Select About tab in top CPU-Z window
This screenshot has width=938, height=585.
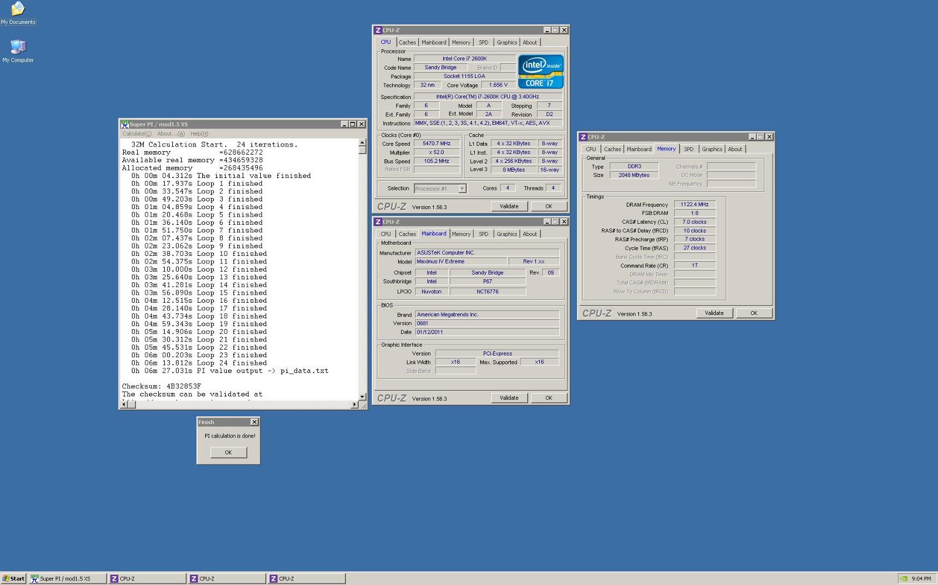tap(530, 42)
